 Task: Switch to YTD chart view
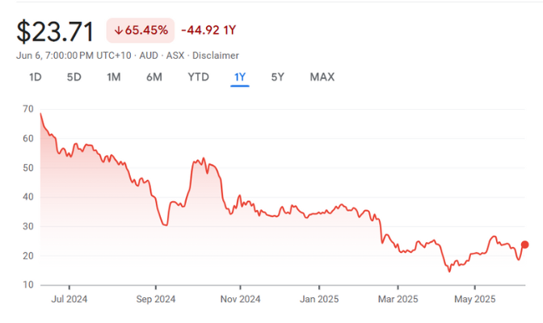(x=198, y=78)
